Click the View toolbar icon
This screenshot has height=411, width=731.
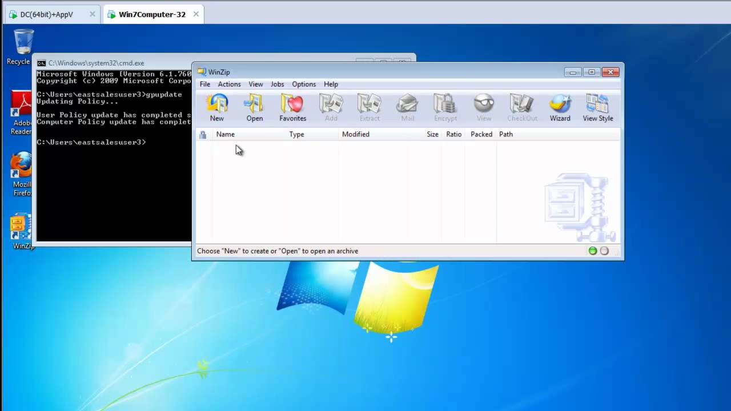point(484,108)
